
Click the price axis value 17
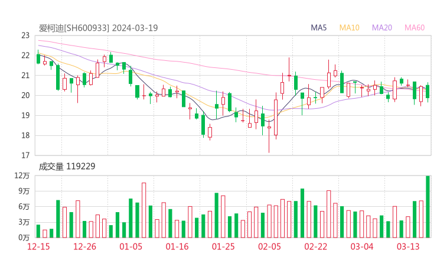click(x=25, y=155)
